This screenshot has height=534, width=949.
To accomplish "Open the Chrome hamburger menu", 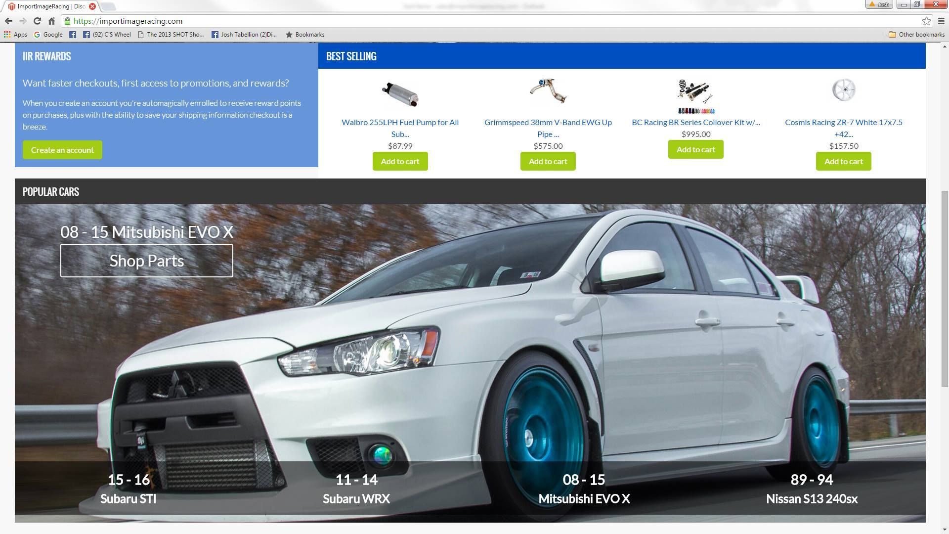I will coord(941,21).
